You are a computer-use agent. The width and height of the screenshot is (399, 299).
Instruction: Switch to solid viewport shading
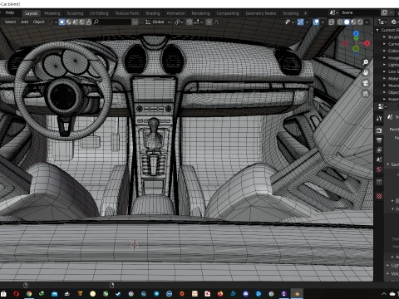pos(347,22)
